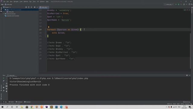
Task: Select the index.php tab in Run panel
Action: tap(11, 75)
